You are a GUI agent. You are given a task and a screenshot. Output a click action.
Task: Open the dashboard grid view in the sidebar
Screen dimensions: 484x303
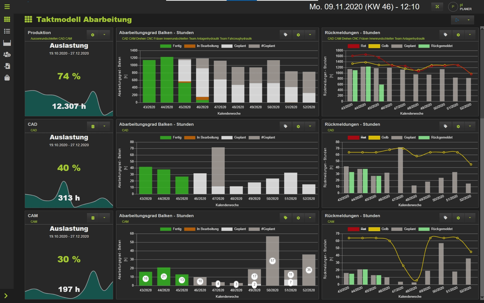tap(7, 19)
